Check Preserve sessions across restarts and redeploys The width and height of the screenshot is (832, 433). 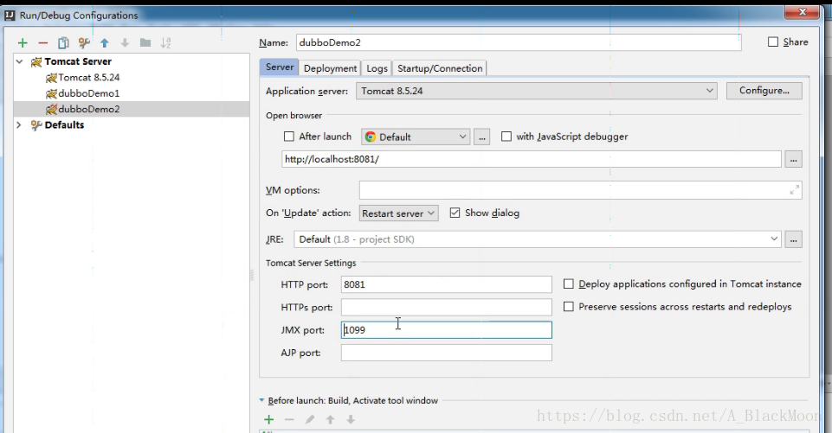tap(568, 307)
